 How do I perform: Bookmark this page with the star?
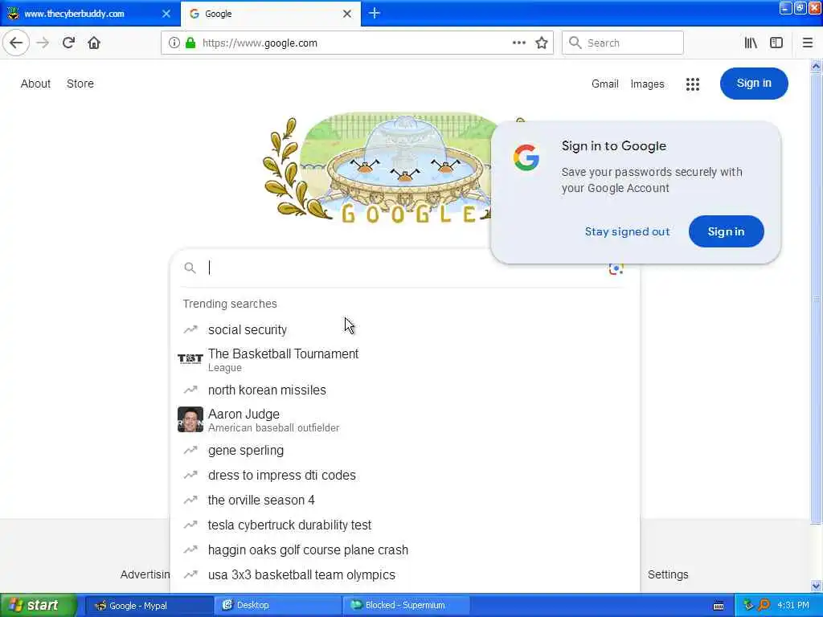(x=542, y=43)
